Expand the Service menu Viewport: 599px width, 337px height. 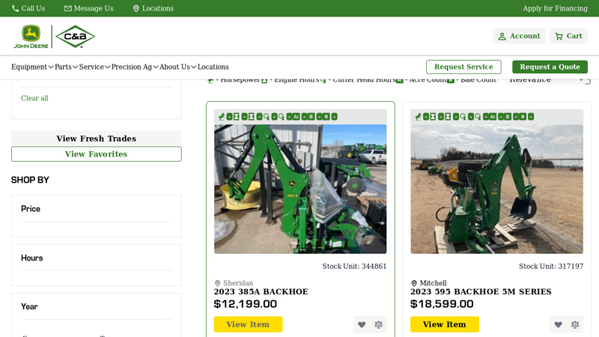(94, 67)
